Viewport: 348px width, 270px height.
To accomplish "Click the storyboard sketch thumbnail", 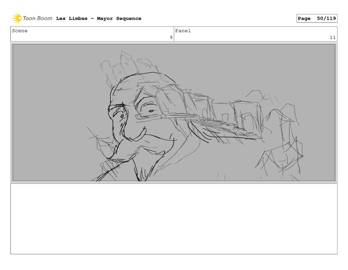I will click(174, 113).
